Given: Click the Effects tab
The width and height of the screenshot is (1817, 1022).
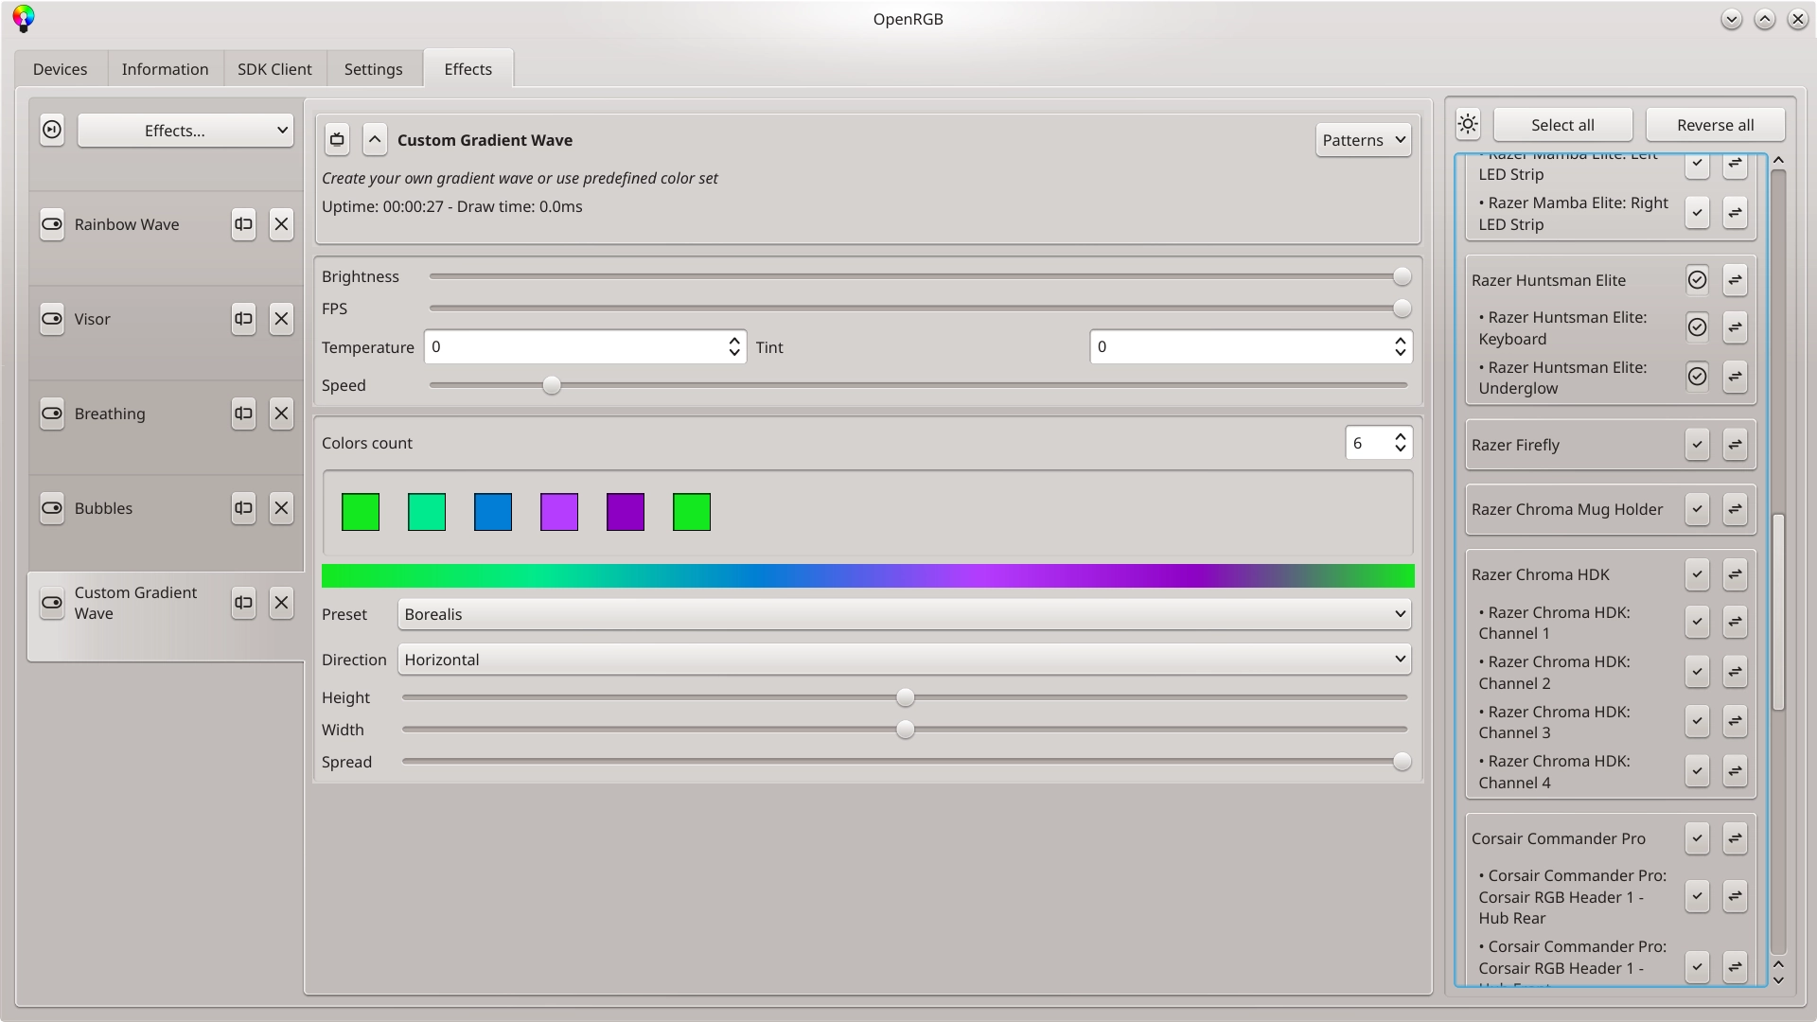Looking at the screenshot, I should [468, 69].
